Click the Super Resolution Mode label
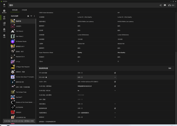This screenshot has width=177, height=126. pyautogui.click(x=46, y=53)
